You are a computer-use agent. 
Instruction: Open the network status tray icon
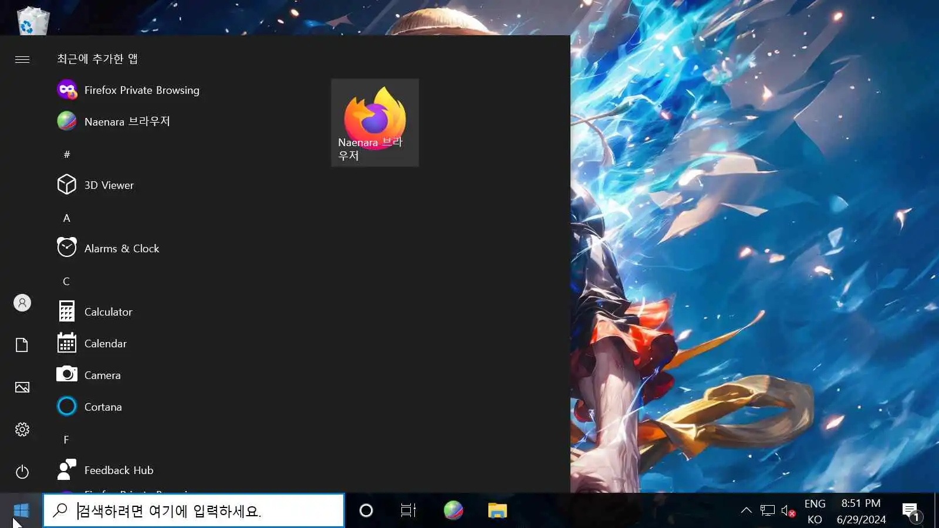768,510
